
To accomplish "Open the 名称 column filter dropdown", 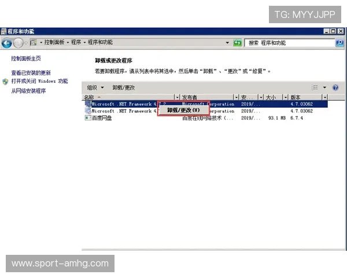I will point(178,97).
